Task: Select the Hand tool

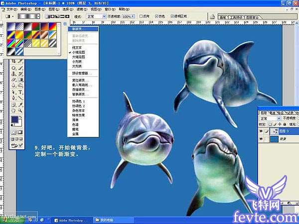Action: coord(13,111)
